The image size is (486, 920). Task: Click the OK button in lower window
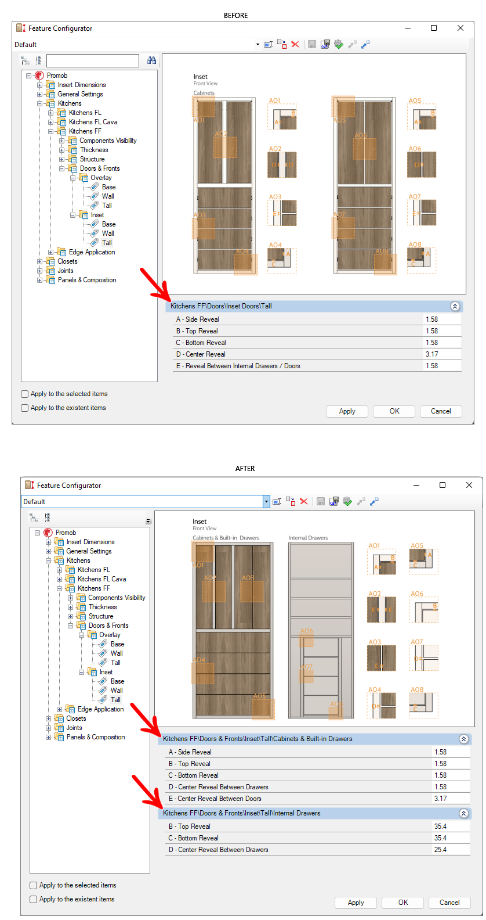pyautogui.click(x=403, y=903)
